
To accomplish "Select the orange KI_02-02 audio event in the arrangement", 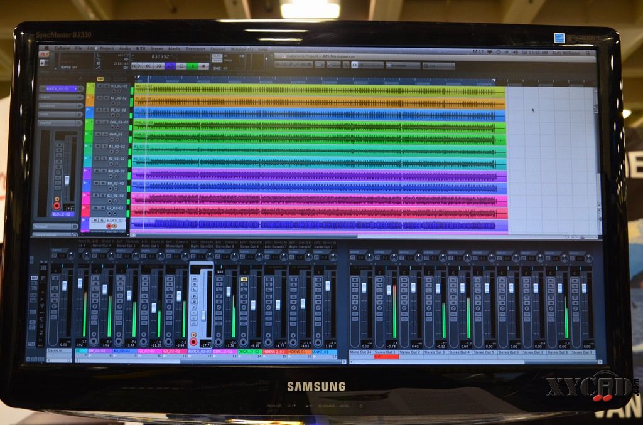I will [x=320, y=102].
